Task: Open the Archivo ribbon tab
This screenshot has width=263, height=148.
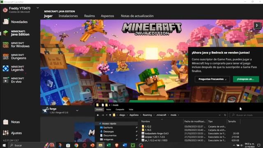Action: pos(99,109)
